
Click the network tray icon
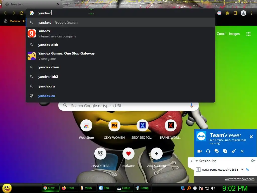[x=207, y=188]
